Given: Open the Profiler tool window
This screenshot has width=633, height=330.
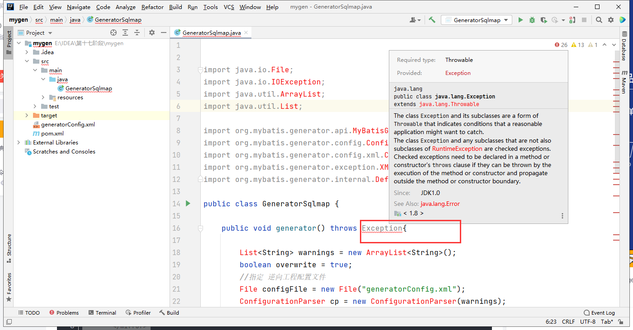Looking at the screenshot, I should pos(138,312).
